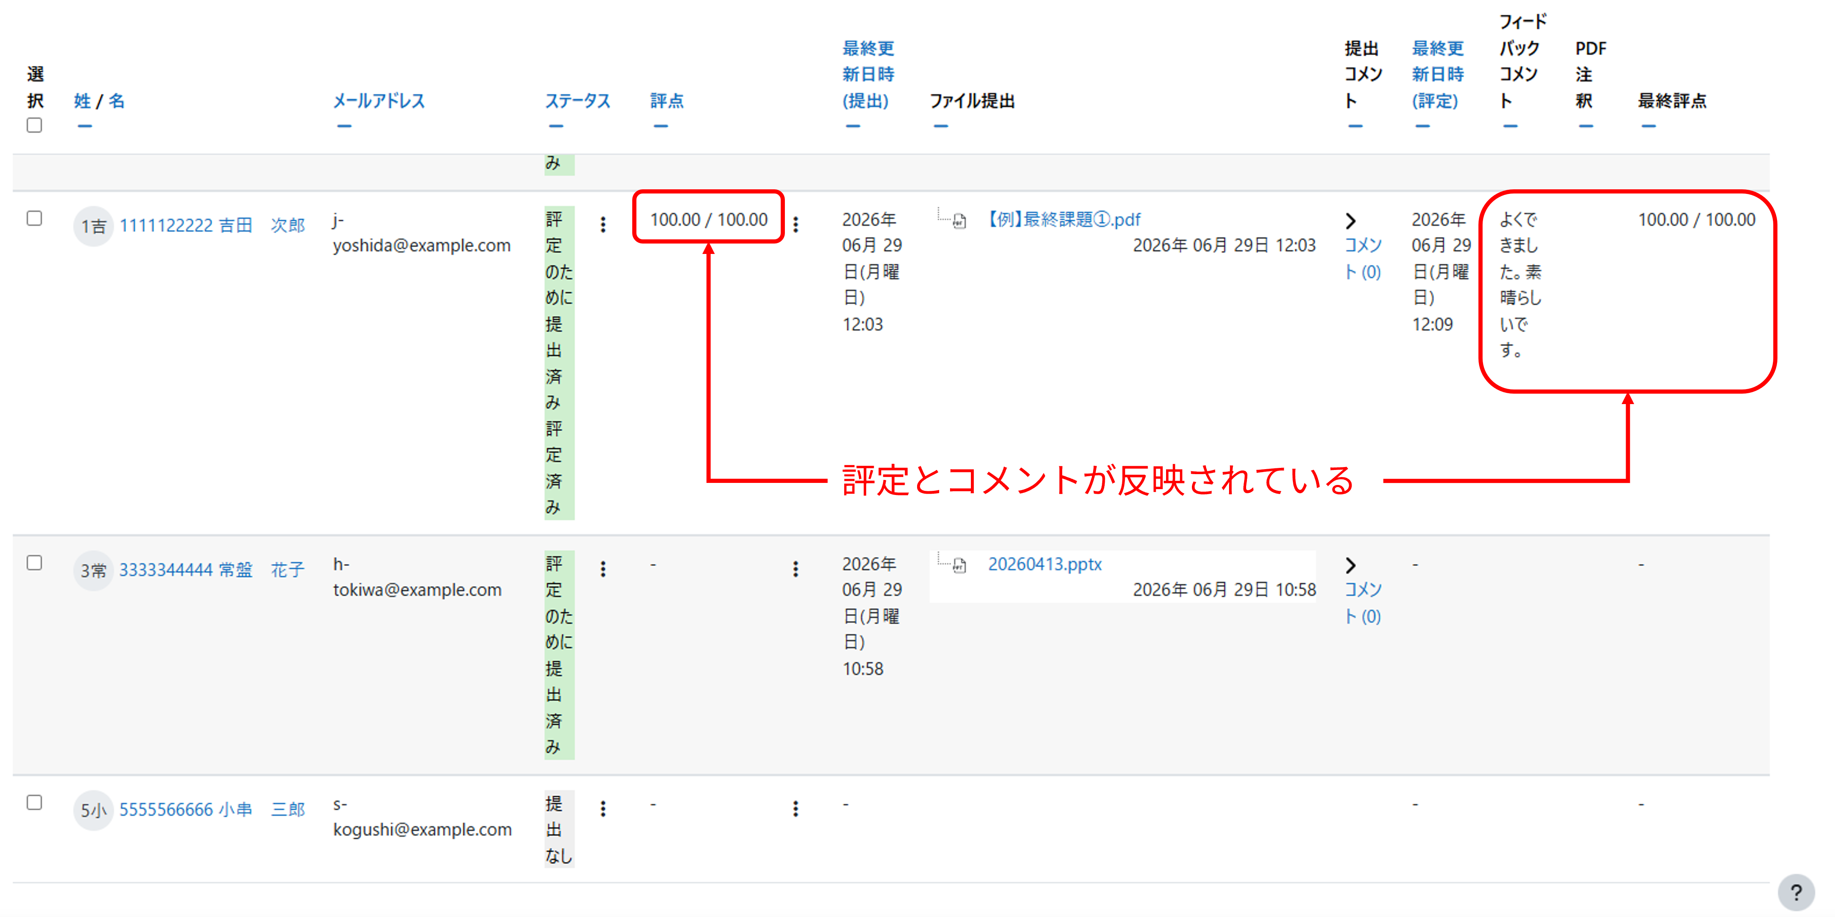Viewport: 1835px width, 917px height.
Task: Collapse the 最終更新日時 (提出) column
Action: (853, 126)
